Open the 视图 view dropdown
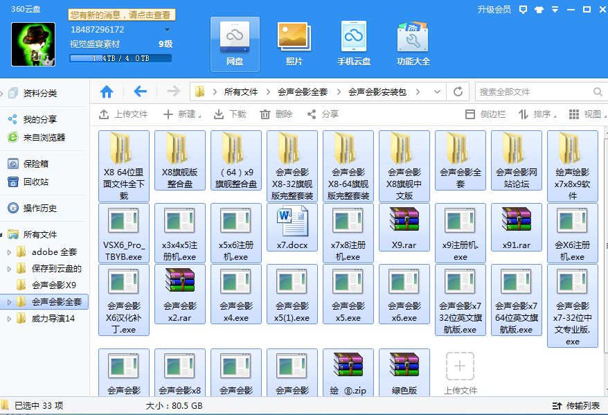608x415 pixels. pyautogui.click(x=587, y=114)
